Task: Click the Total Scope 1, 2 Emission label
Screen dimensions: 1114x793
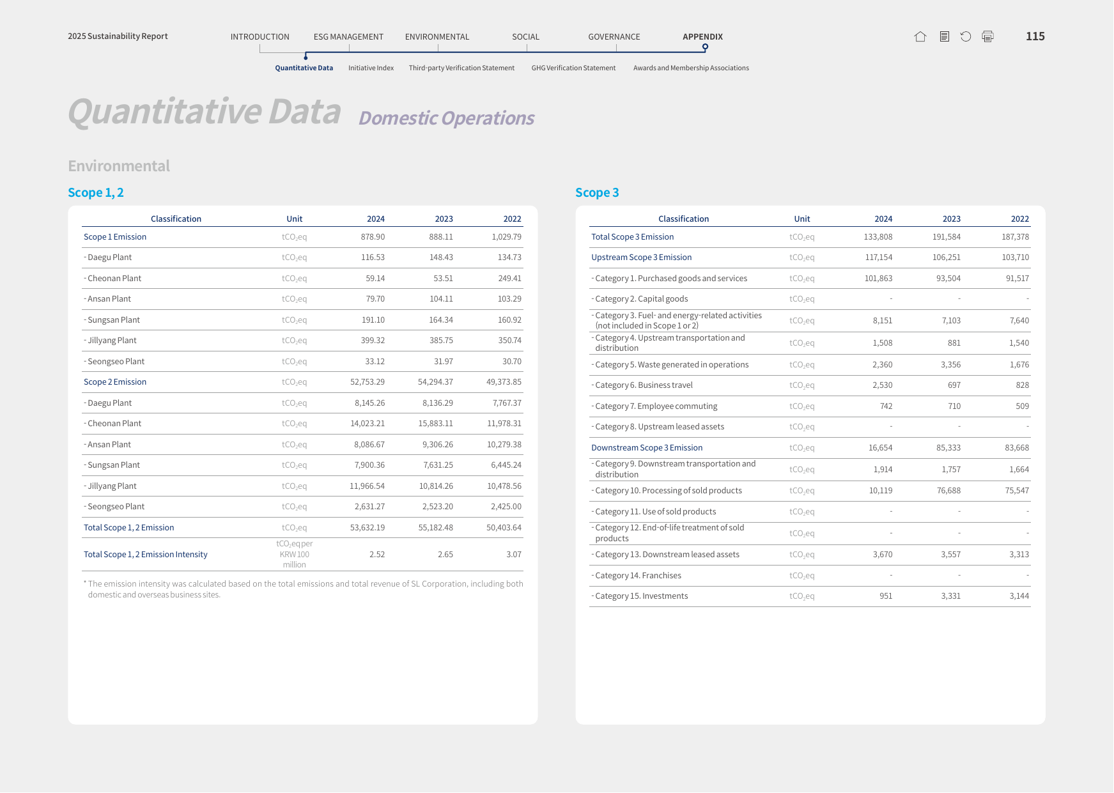Action: 129,528
